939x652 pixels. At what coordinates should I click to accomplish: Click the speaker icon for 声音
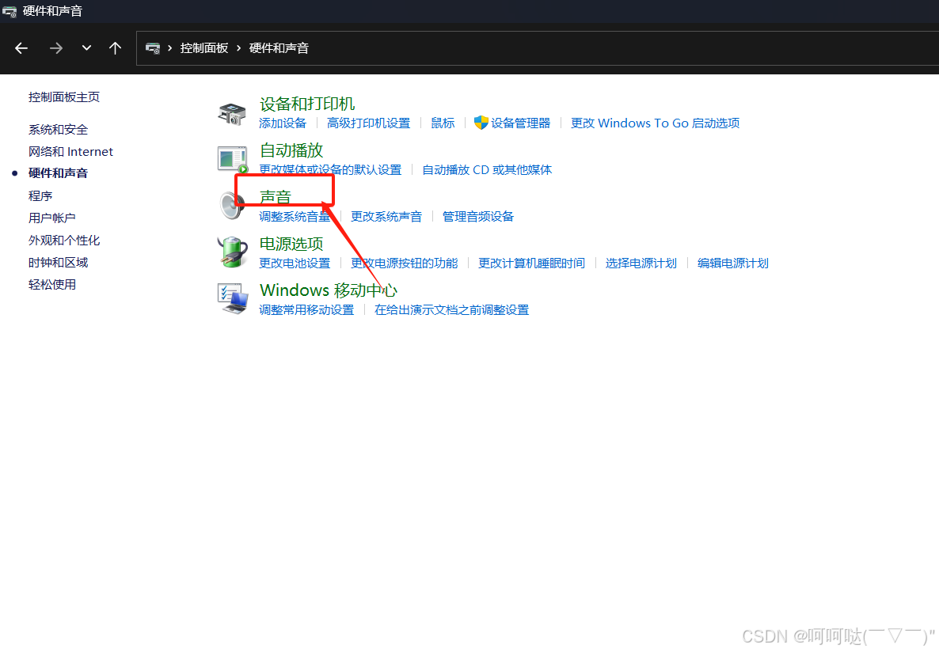point(231,206)
